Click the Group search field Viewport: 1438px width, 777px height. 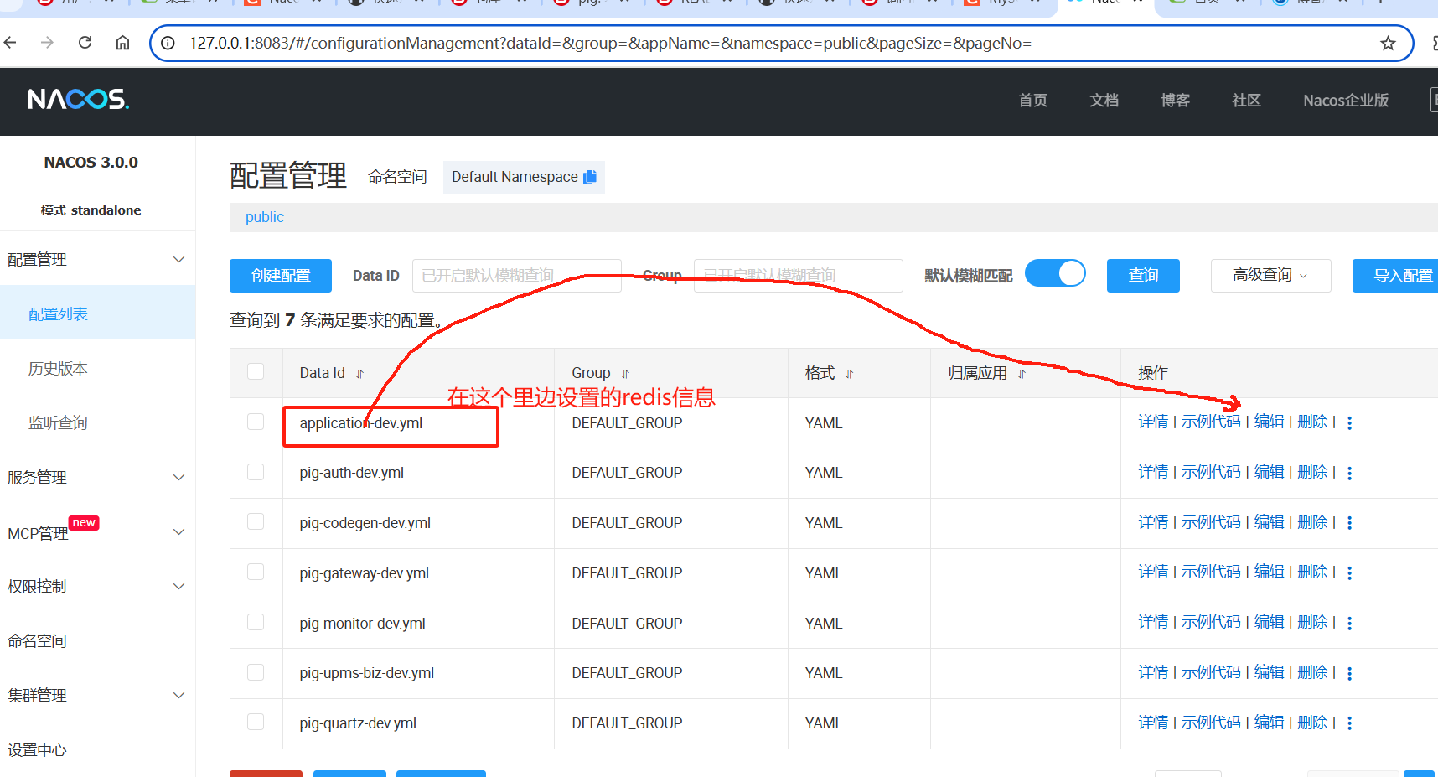pyautogui.click(x=799, y=276)
